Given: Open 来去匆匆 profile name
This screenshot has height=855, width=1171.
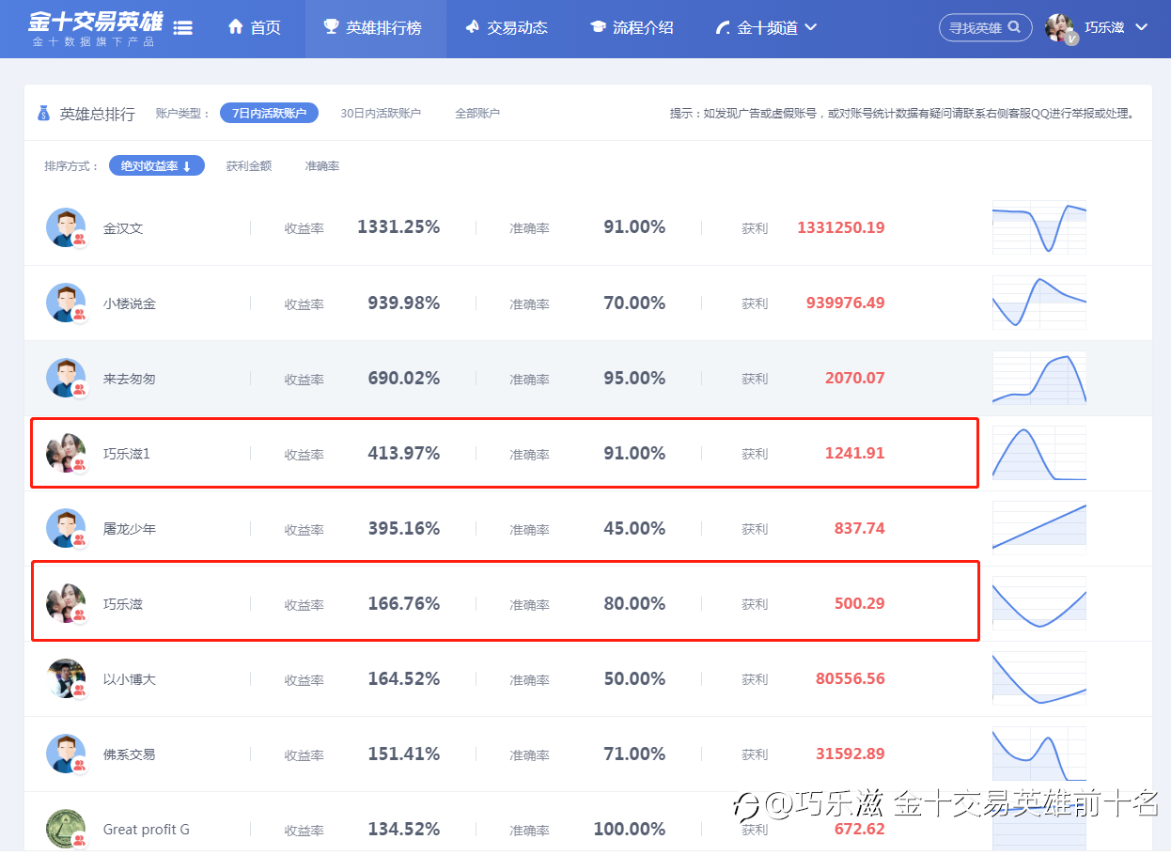Looking at the screenshot, I should click(x=130, y=379).
